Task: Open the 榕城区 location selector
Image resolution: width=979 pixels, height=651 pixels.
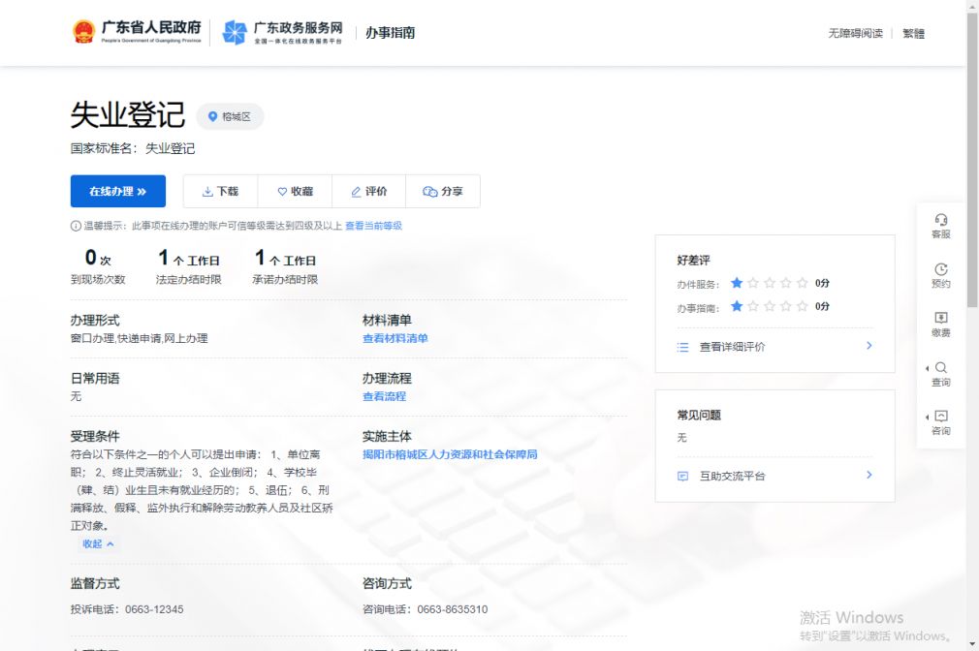Action: (230, 117)
